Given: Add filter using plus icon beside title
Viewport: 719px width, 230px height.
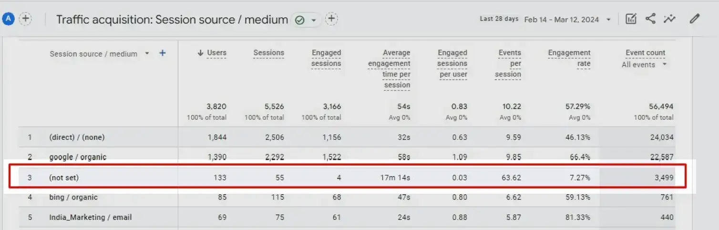Looking at the screenshot, I should coord(331,19).
